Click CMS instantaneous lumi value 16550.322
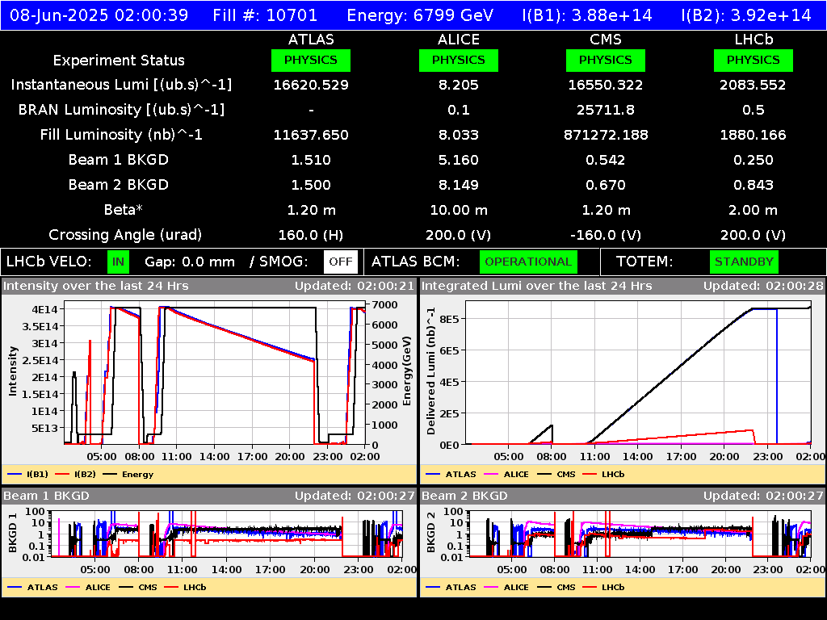 606,85
